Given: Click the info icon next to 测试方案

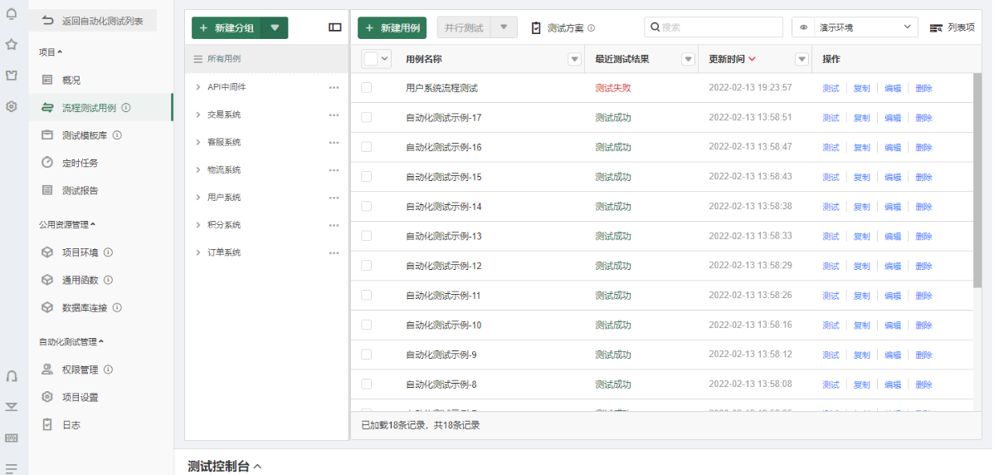Looking at the screenshot, I should click(592, 28).
